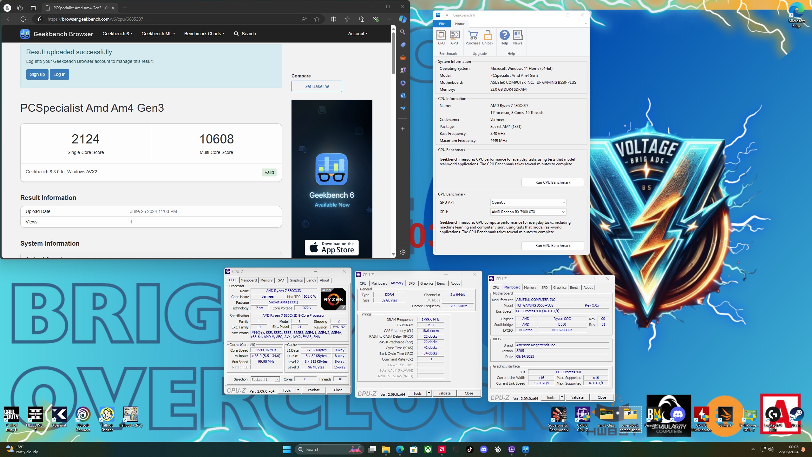Screen dimensions: 812x457
Task: Open the News icon in Geekbench ribbon
Action: [x=518, y=37]
